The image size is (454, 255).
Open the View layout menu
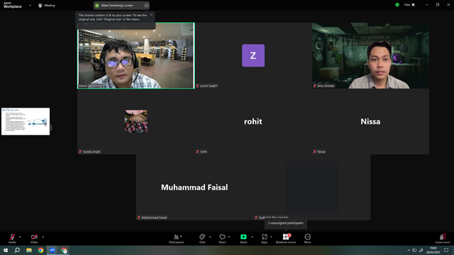[x=409, y=5]
